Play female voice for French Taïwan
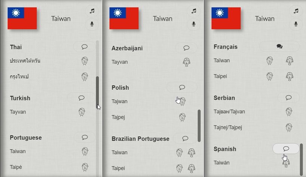306x177 pixels. click(x=289, y=60)
